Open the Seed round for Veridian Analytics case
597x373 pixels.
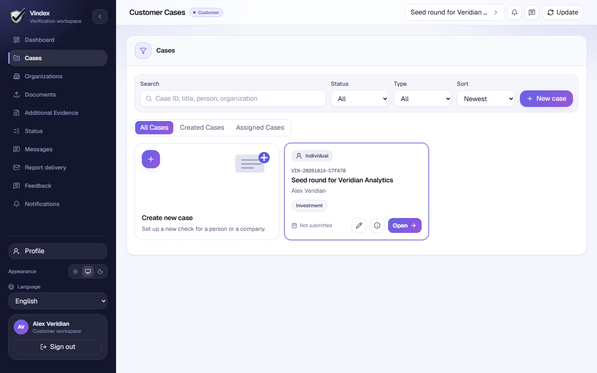coord(405,225)
